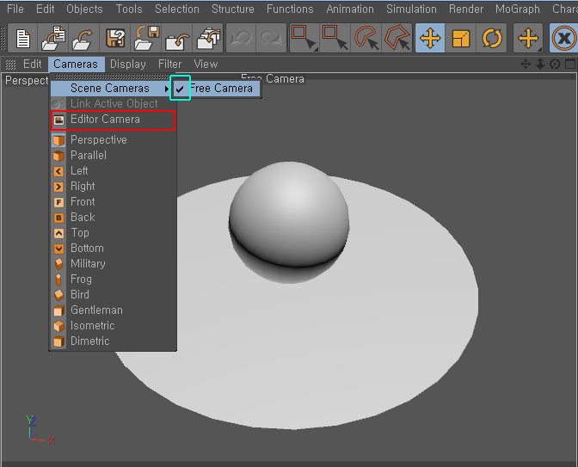Click the viewport menu grip handle

[x=10, y=65]
